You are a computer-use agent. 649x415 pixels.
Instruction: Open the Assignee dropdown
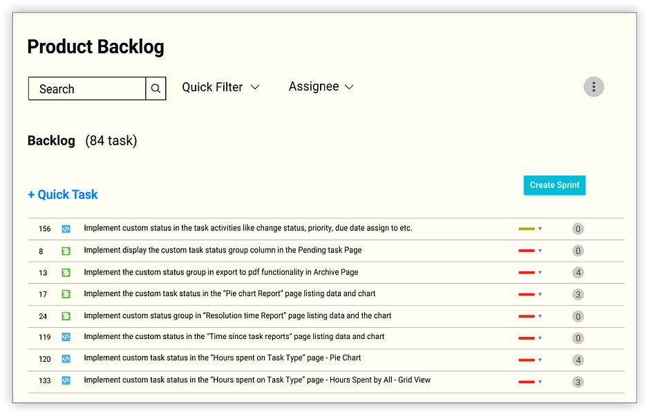point(321,86)
